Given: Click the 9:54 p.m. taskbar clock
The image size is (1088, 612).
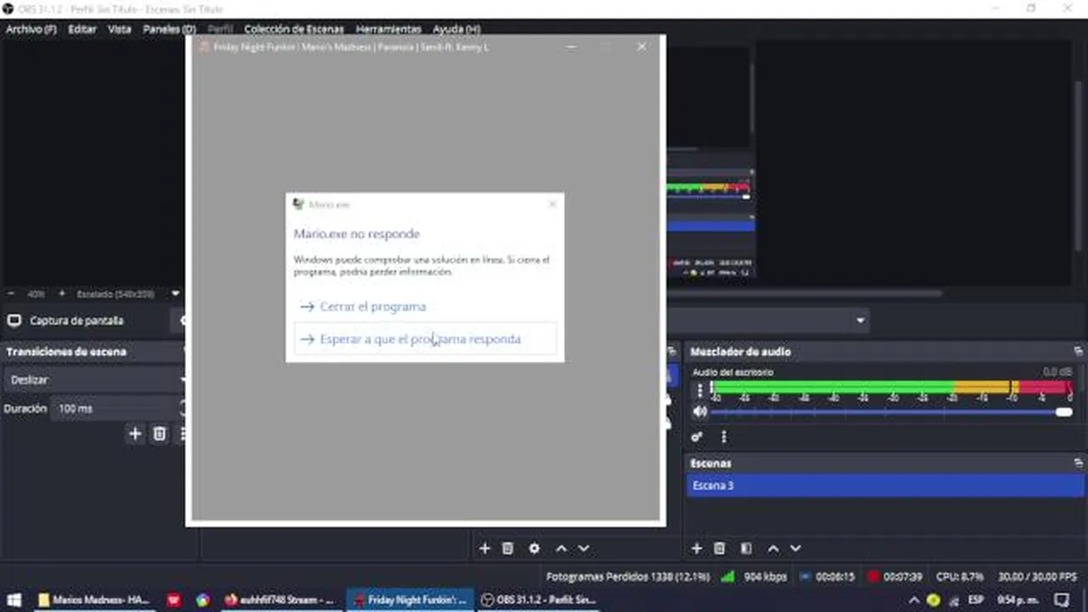Looking at the screenshot, I should (1017, 600).
